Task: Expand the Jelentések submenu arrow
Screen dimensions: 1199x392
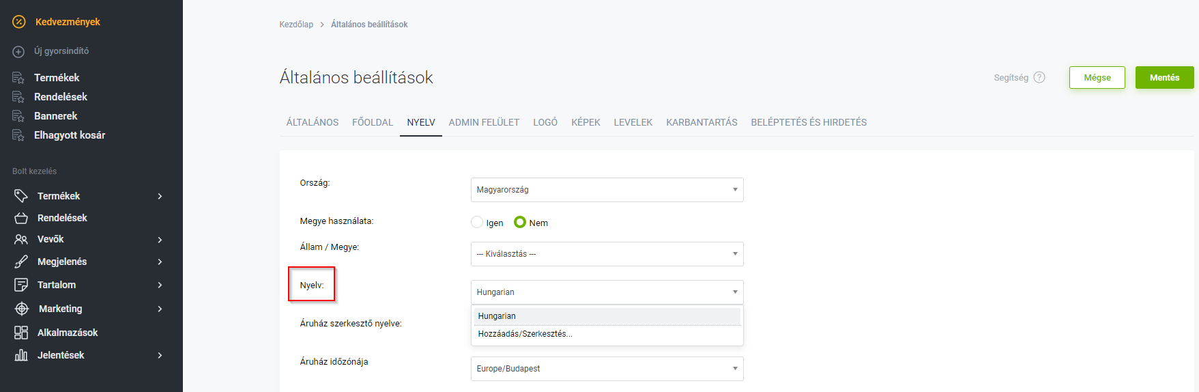Action: (x=160, y=355)
